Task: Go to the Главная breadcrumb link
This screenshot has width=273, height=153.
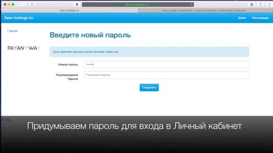Action: pyautogui.click(x=12, y=31)
